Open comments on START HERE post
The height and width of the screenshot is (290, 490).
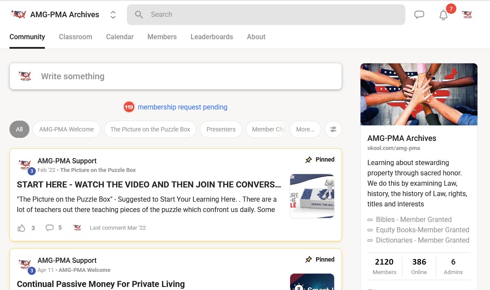pos(50,228)
